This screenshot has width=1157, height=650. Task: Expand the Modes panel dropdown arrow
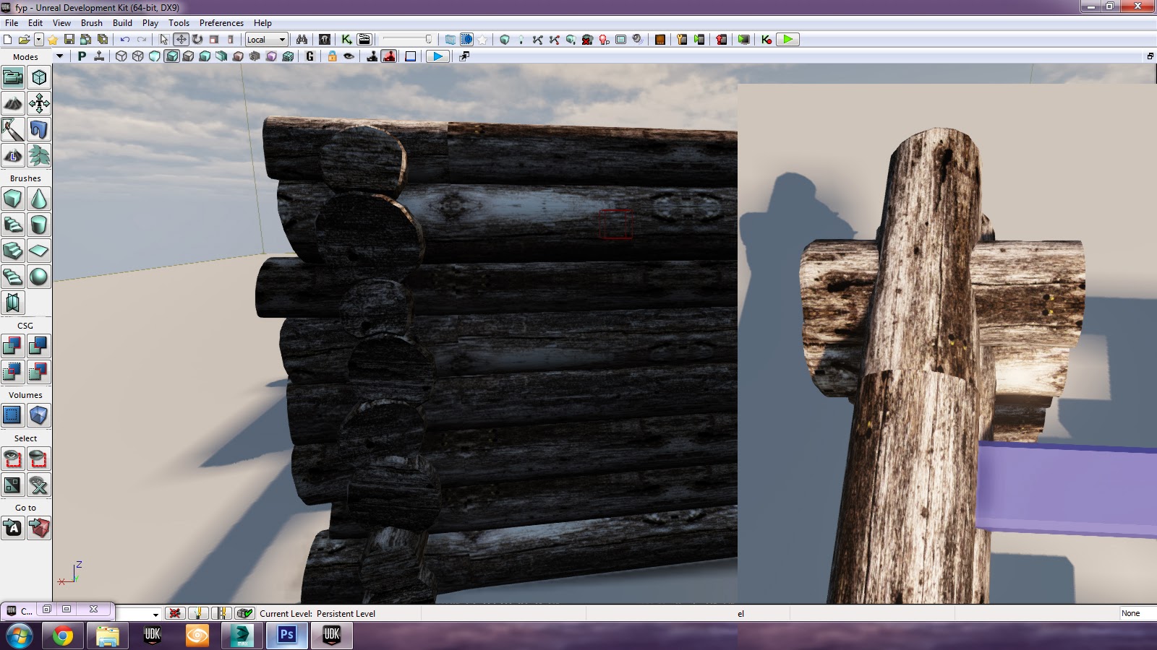[59, 56]
